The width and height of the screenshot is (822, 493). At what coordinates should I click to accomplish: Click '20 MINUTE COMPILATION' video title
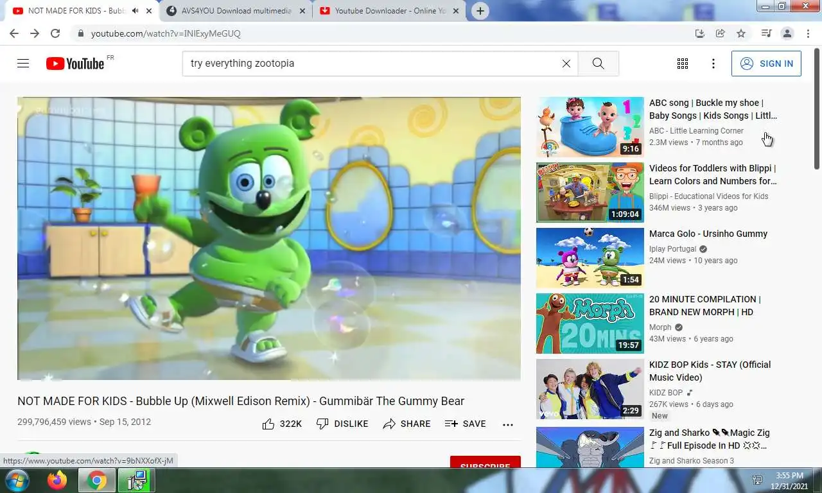coord(705,306)
